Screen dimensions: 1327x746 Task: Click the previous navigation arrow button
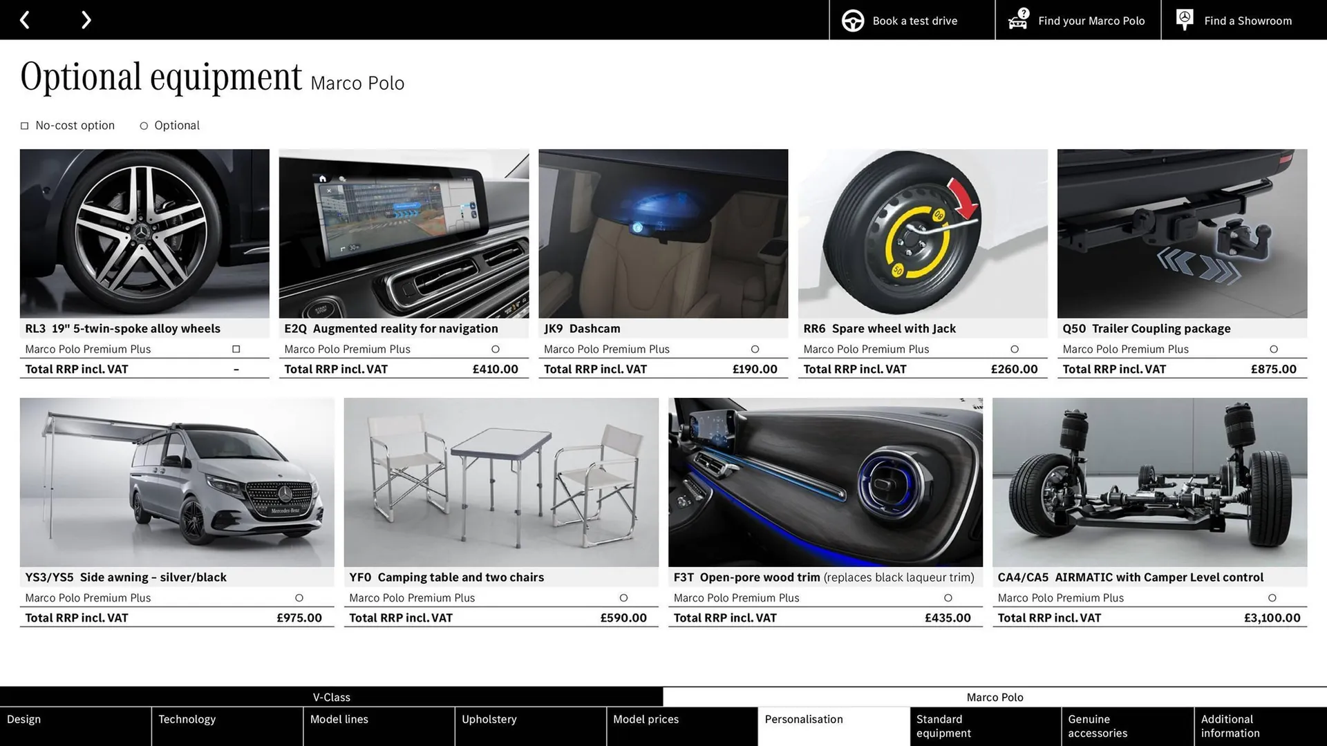[x=25, y=19]
